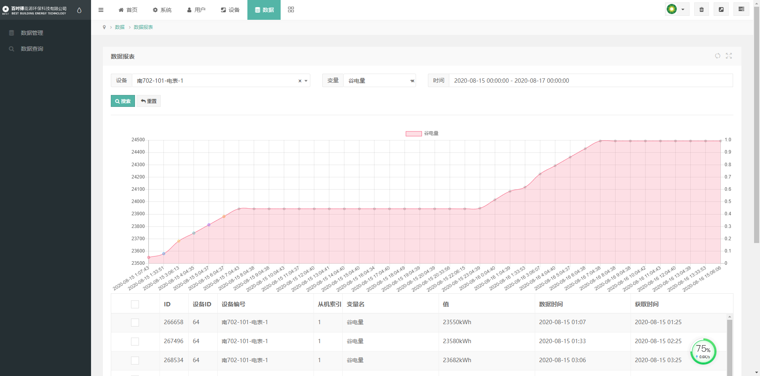Click the user avatar icon

point(672,9)
